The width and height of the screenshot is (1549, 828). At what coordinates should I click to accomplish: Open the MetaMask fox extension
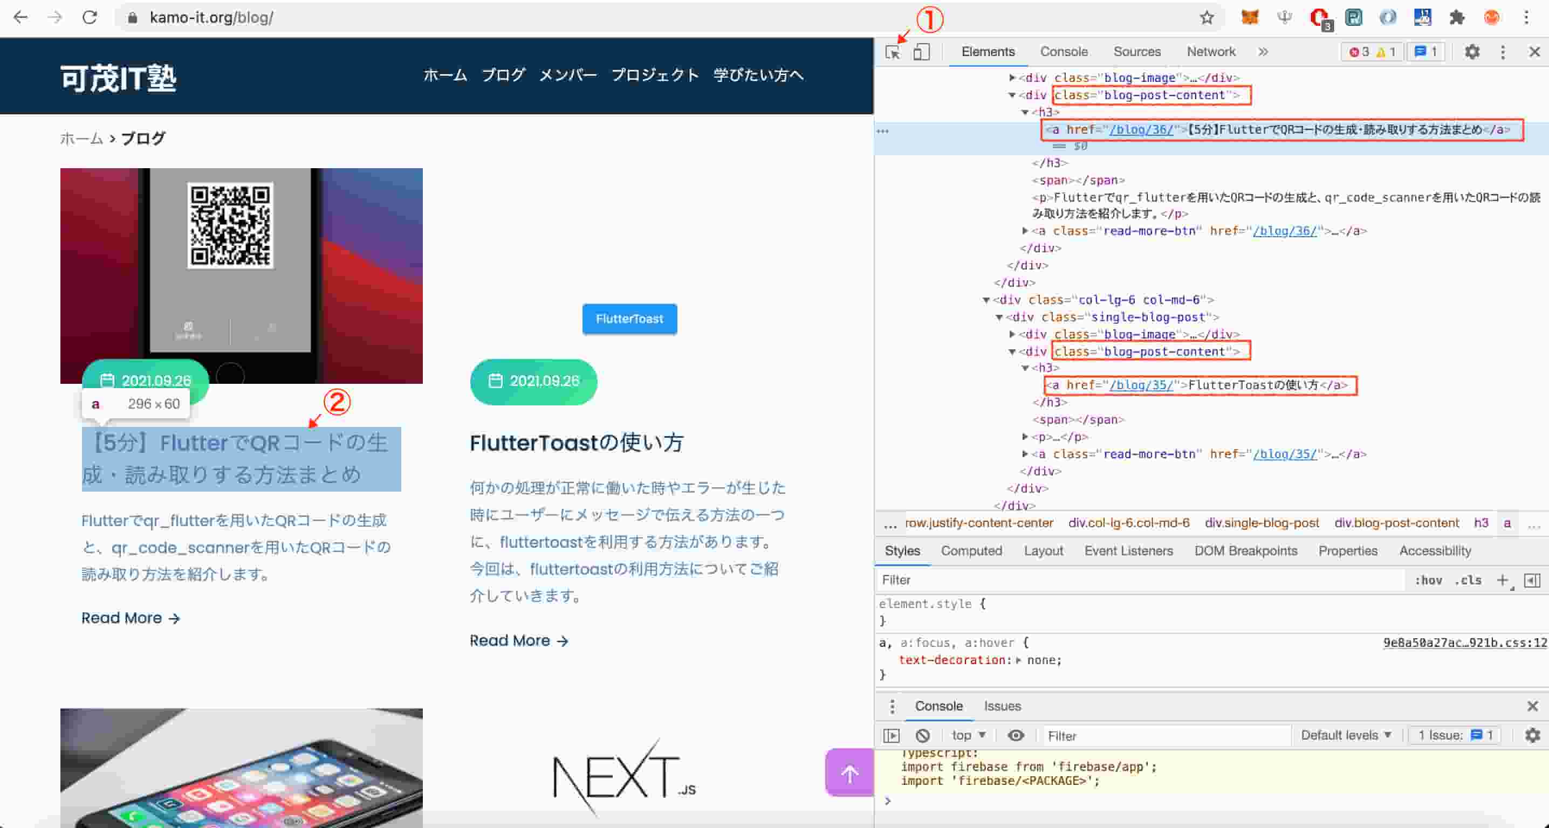pos(1250,17)
